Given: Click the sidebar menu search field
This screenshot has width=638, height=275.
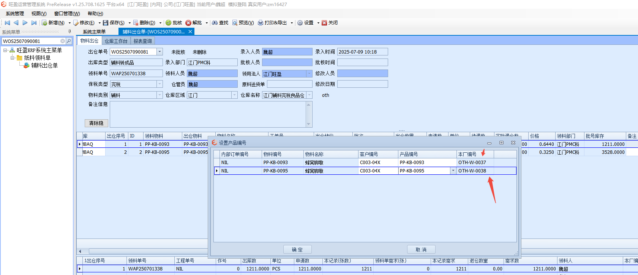Looking at the screenshot, I should [x=31, y=41].
